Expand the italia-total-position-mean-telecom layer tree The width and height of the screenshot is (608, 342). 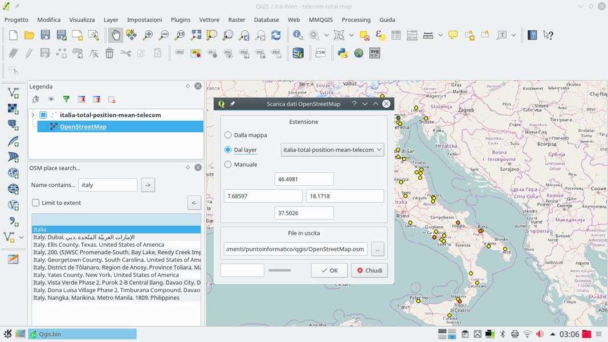pyautogui.click(x=33, y=115)
